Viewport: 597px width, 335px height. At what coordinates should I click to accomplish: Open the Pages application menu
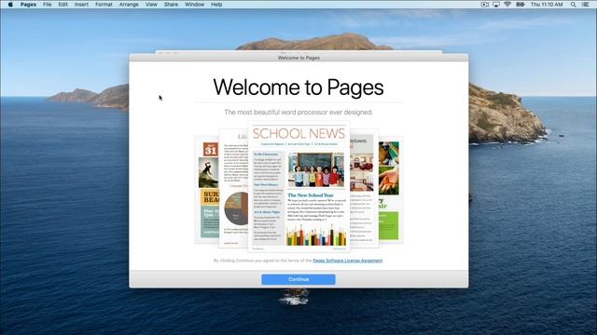28,5
